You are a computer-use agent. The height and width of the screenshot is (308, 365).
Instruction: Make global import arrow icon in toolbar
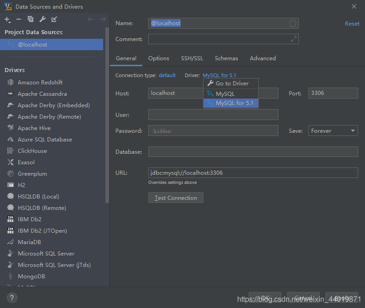[54, 19]
